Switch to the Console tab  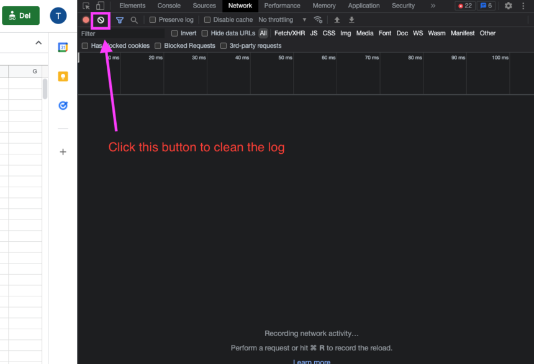pyautogui.click(x=169, y=6)
